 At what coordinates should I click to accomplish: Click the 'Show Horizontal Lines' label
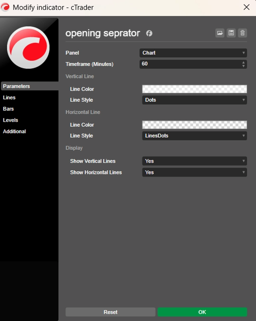click(x=96, y=172)
